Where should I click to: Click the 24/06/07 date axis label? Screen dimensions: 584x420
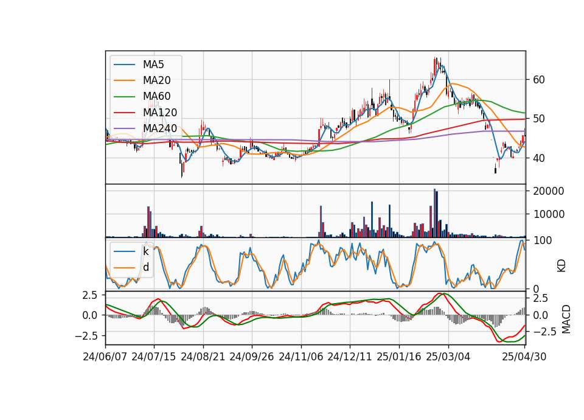105,357
